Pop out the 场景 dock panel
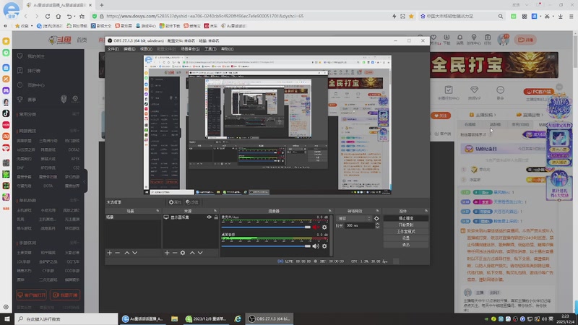 point(158,211)
